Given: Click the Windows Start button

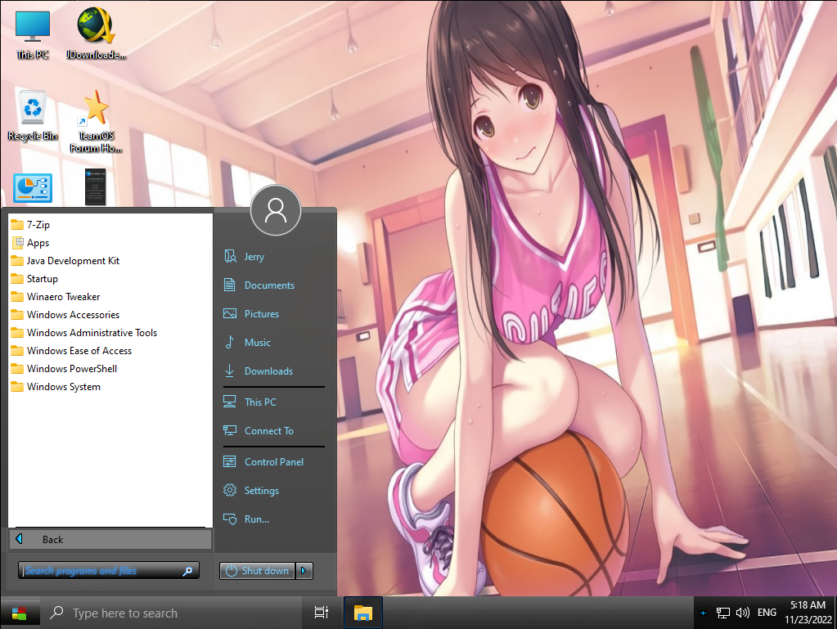Looking at the screenshot, I should [x=19, y=613].
